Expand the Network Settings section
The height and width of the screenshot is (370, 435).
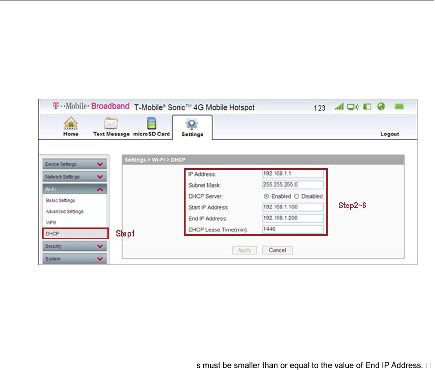point(75,177)
